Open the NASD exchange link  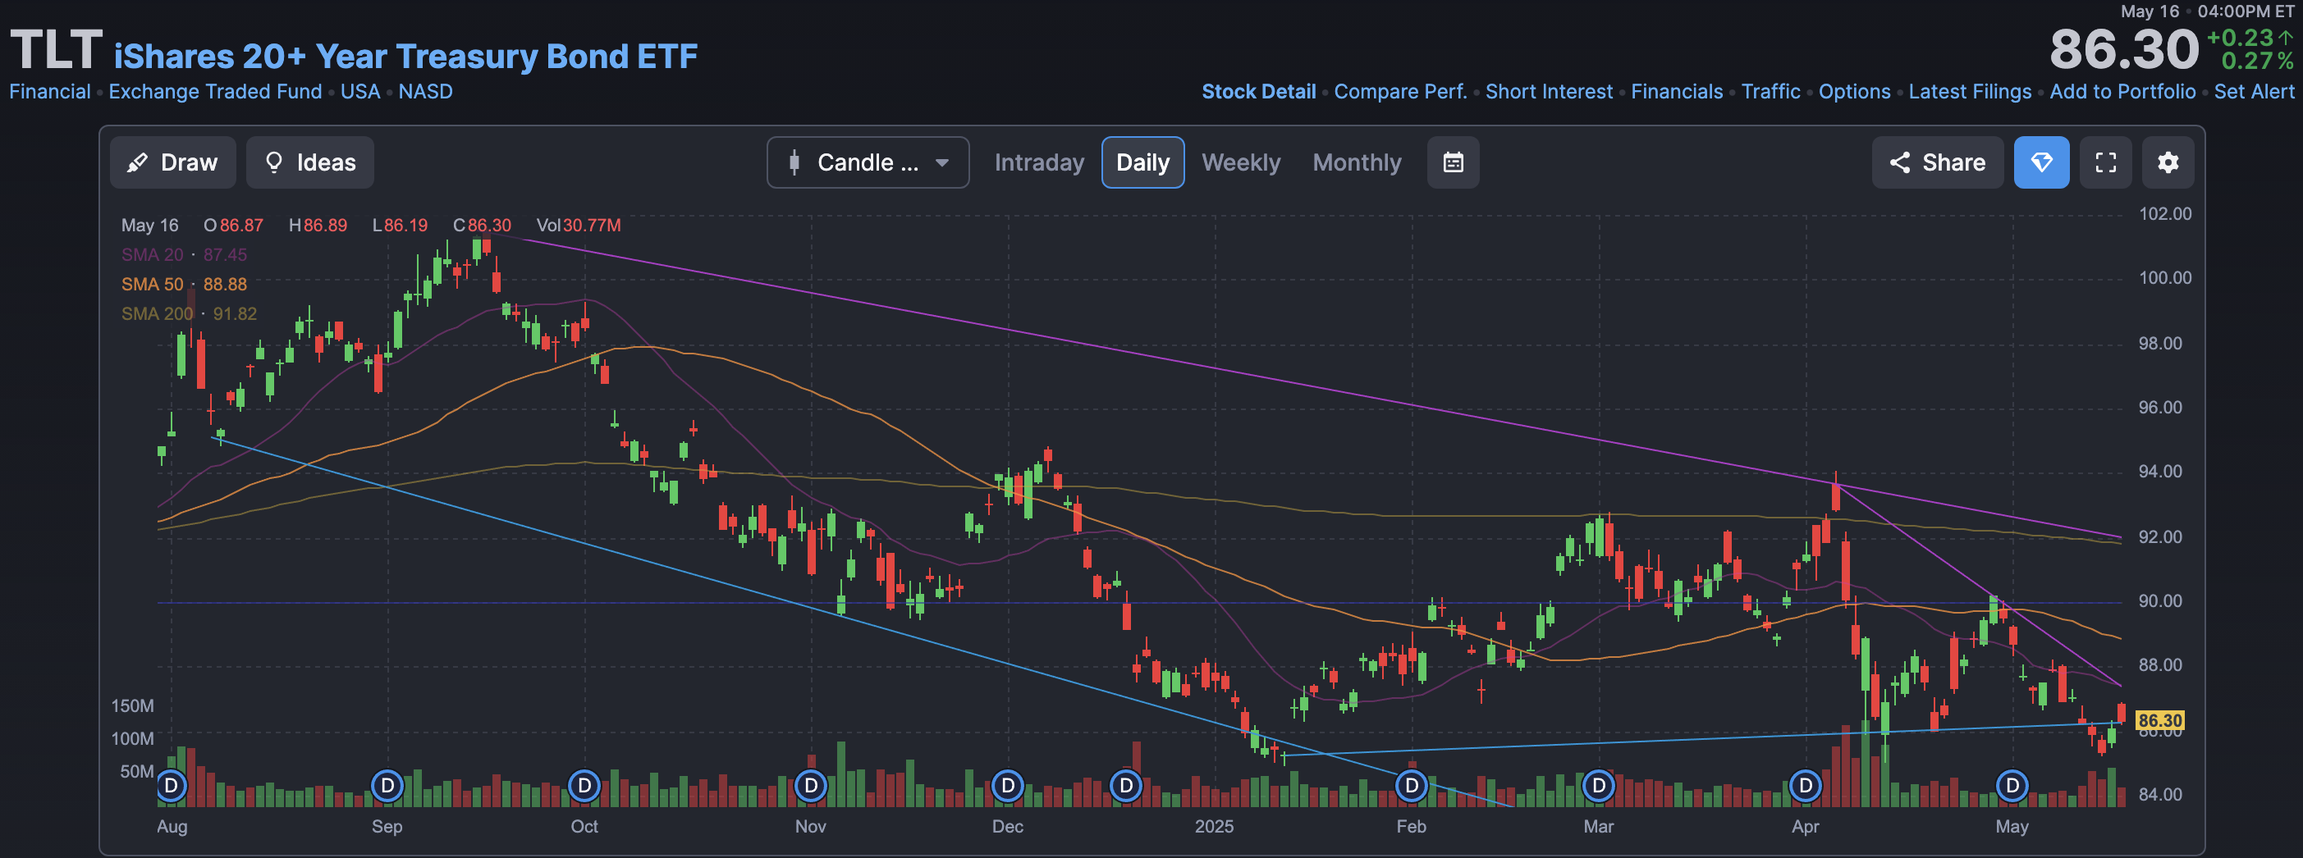(x=425, y=91)
